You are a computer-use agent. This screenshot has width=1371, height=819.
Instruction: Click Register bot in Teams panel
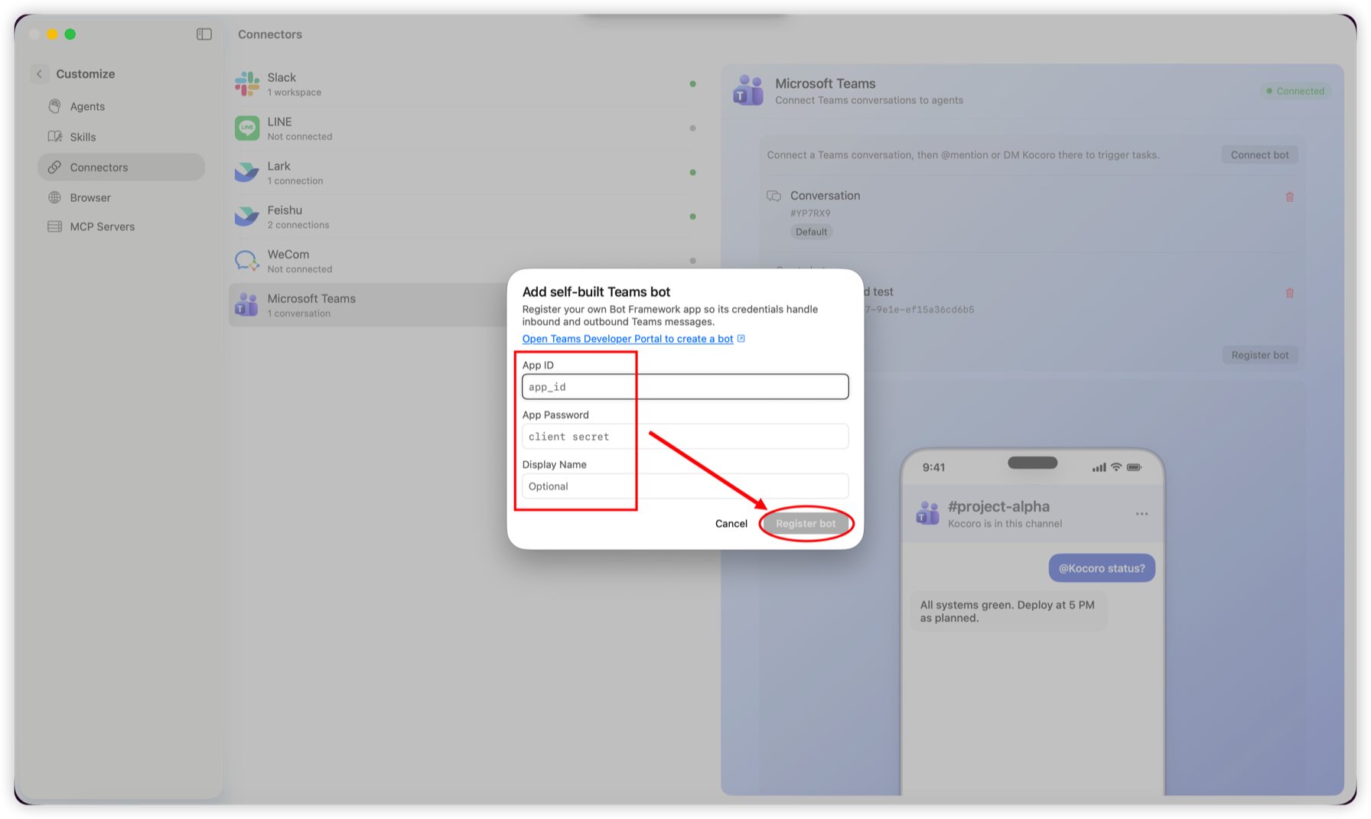point(1259,355)
